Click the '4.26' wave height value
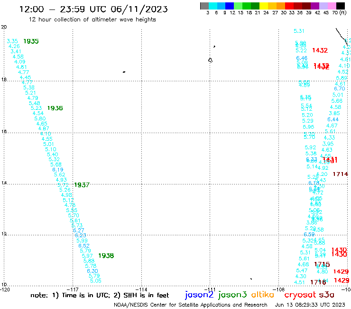 click(14, 46)
